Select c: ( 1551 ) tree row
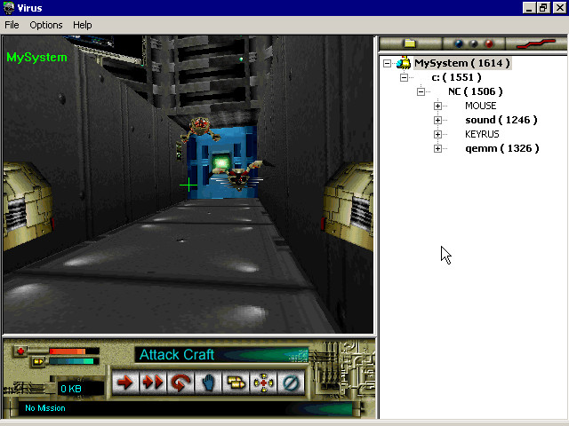This screenshot has width=569, height=426. coord(456,77)
